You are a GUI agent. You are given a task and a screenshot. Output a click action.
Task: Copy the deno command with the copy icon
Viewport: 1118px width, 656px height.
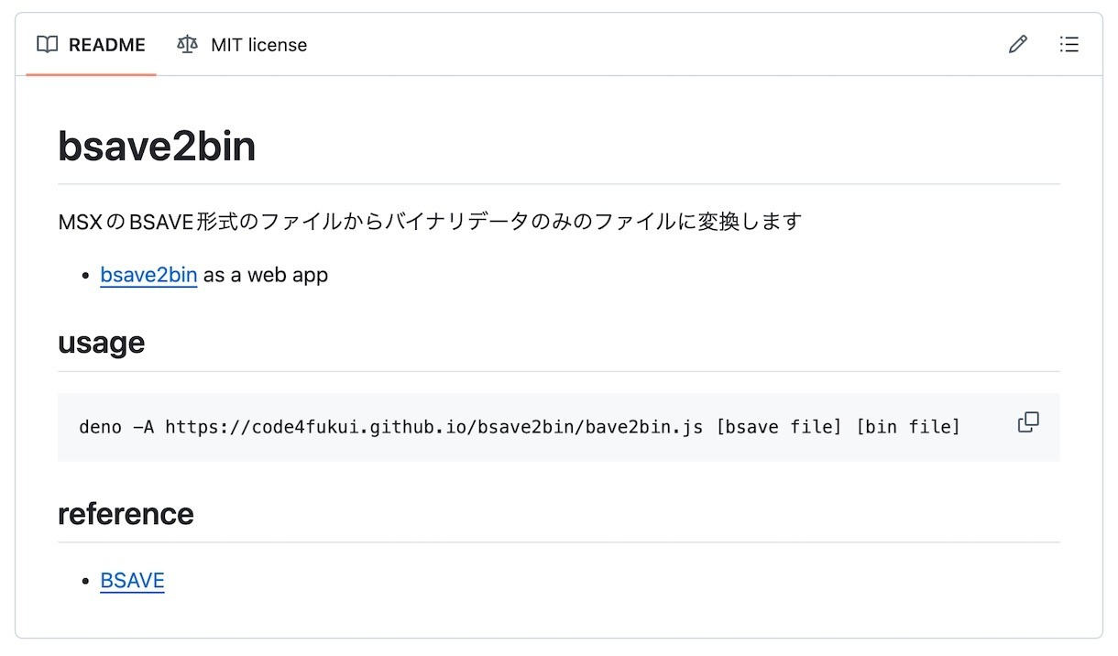click(x=1028, y=422)
